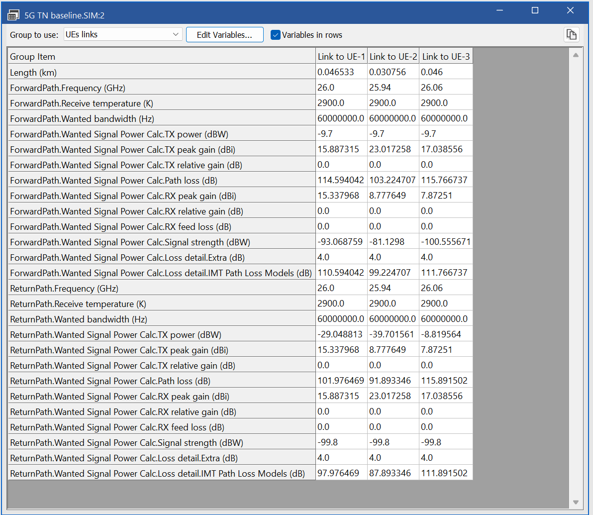Viewport: 593px width, 515px height.
Task: Click the scroll down arrow
Action: (x=576, y=502)
